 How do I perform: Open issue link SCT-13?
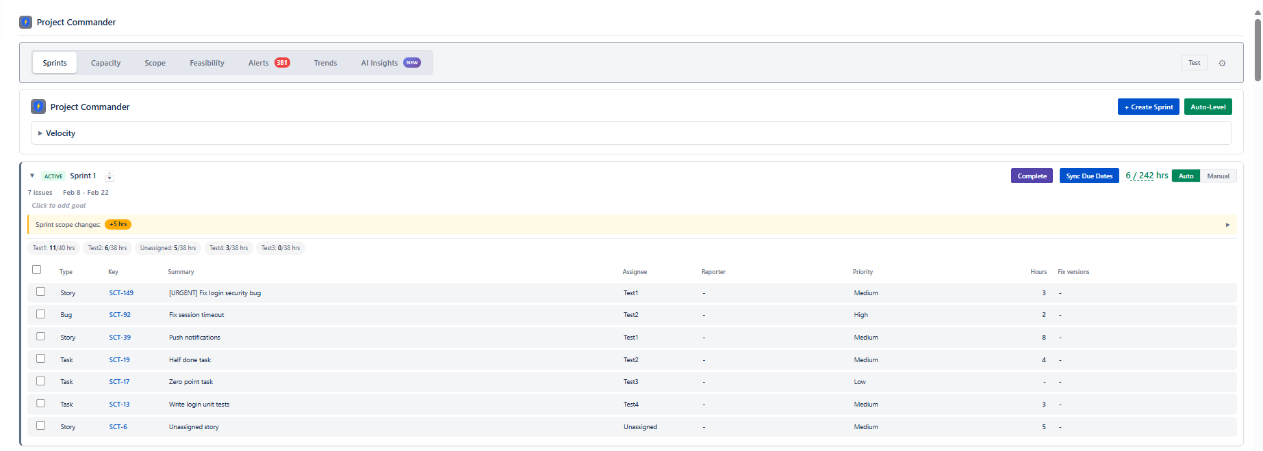click(119, 405)
